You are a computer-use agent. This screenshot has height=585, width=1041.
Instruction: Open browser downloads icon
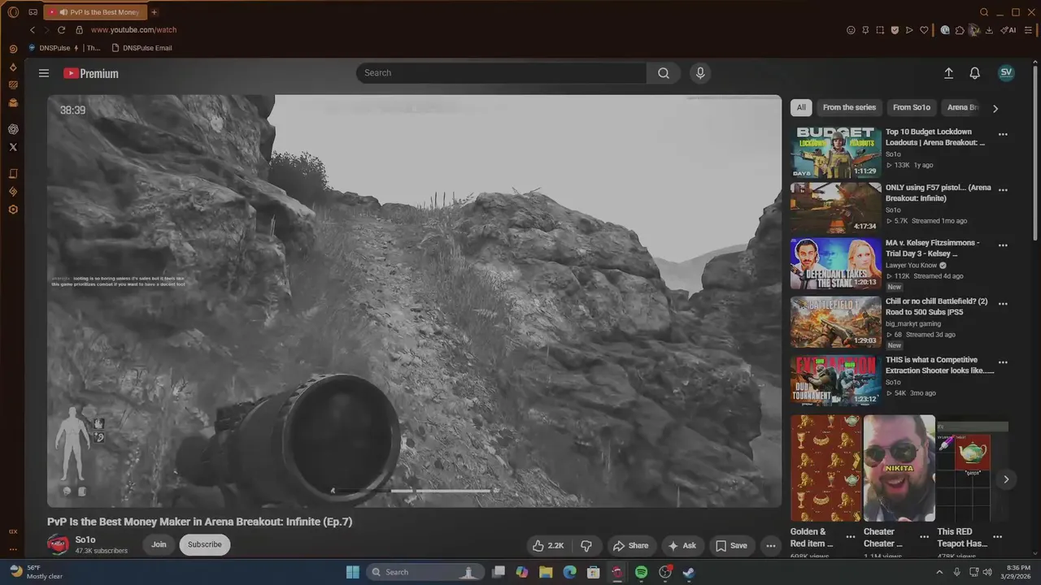[989, 30]
